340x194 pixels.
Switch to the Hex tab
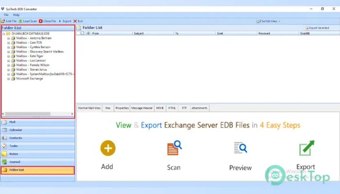click(108, 108)
